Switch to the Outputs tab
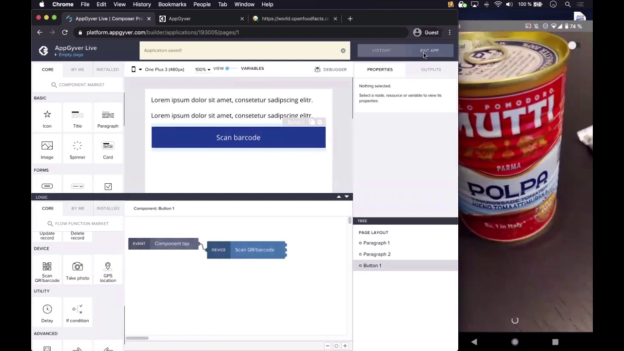624x351 pixels. 431,69
